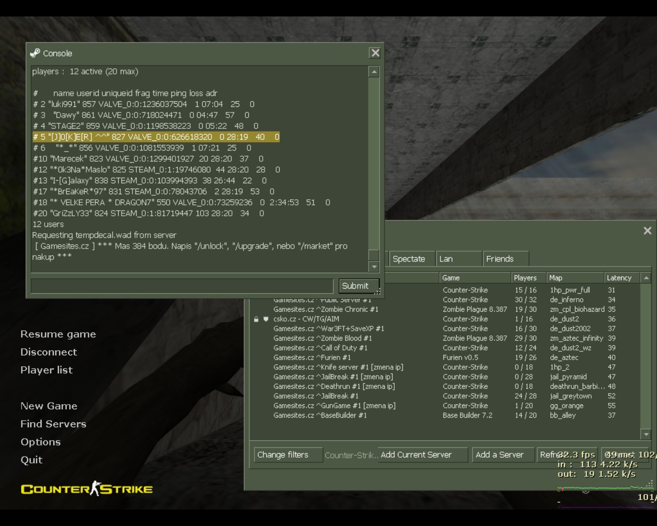Click map name zm_cpl_biohazard

(577, 309)
